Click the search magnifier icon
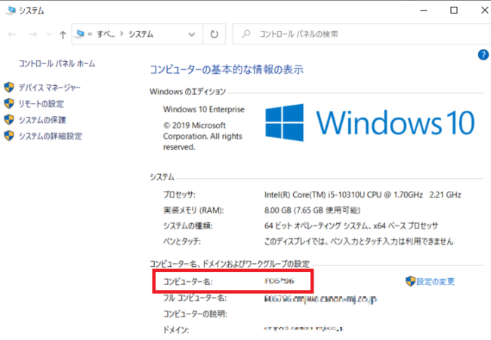491x340 pixels. click(x=246, y=33)
